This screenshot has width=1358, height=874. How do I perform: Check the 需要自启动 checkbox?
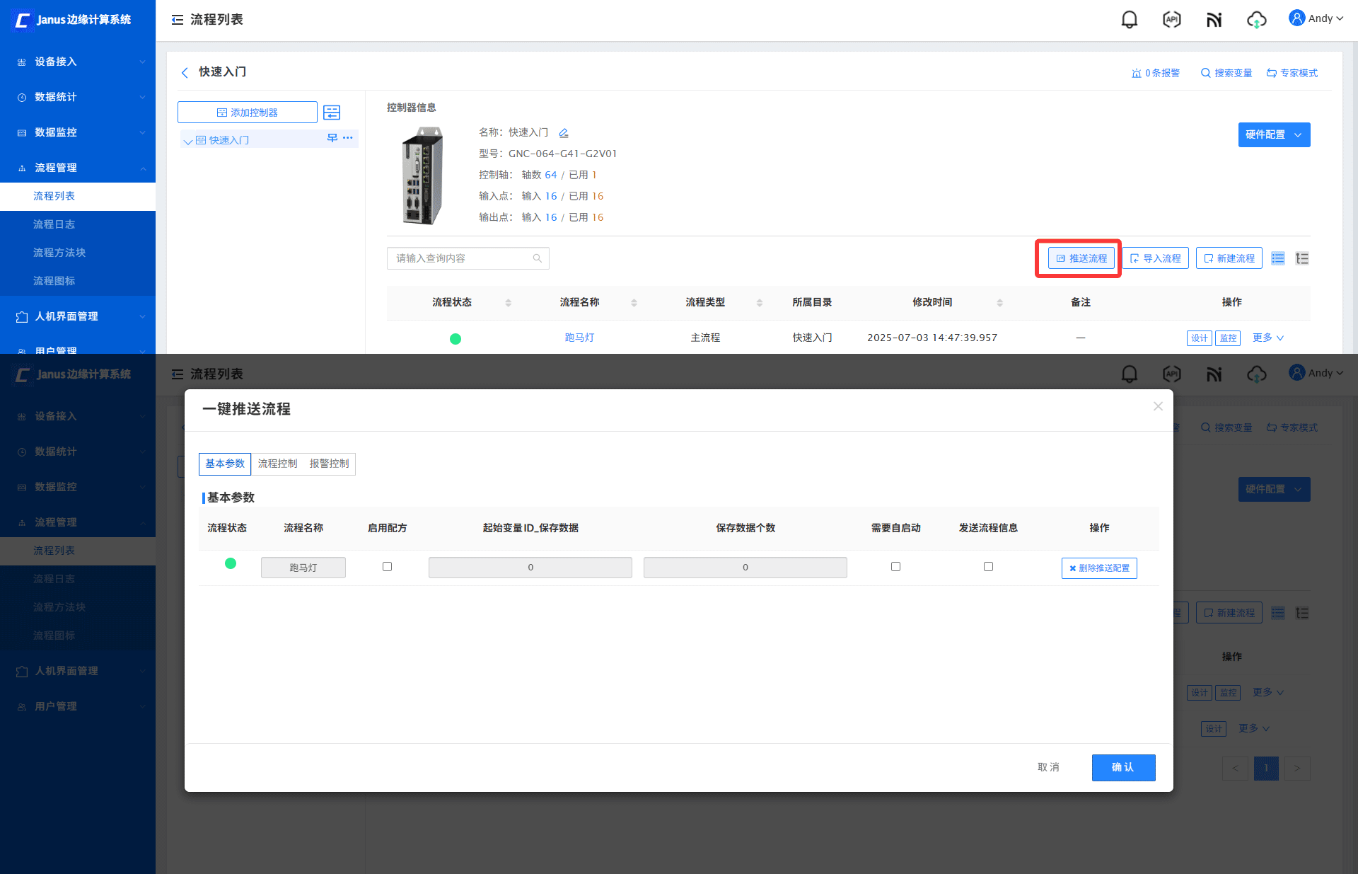[895, 567]
